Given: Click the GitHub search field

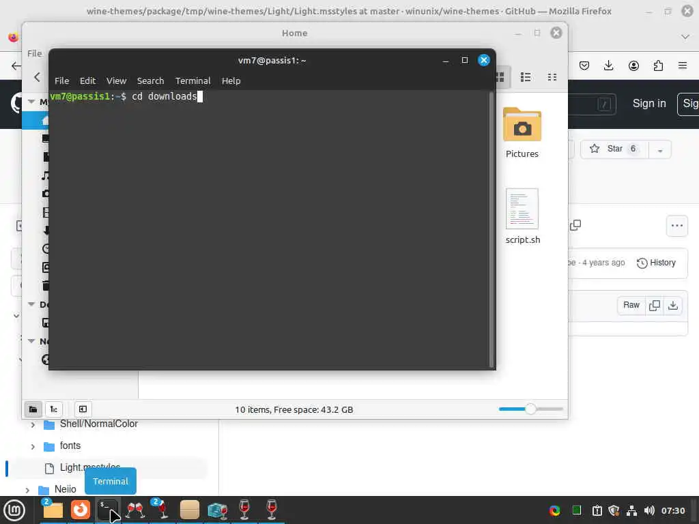Looking at the screenshot, I should coord(593,104).
